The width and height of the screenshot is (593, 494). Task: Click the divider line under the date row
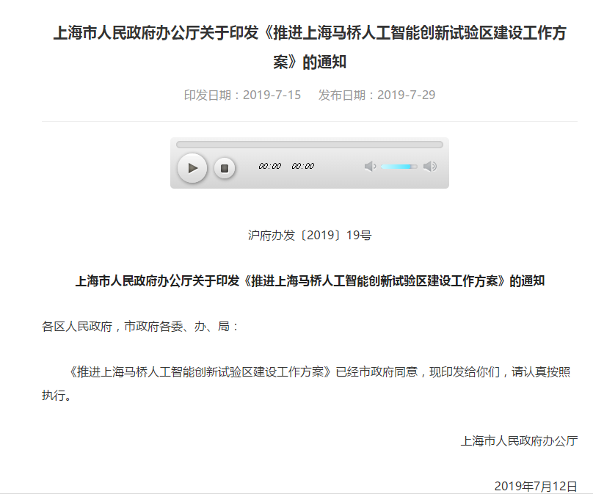[x=309, y=121]
